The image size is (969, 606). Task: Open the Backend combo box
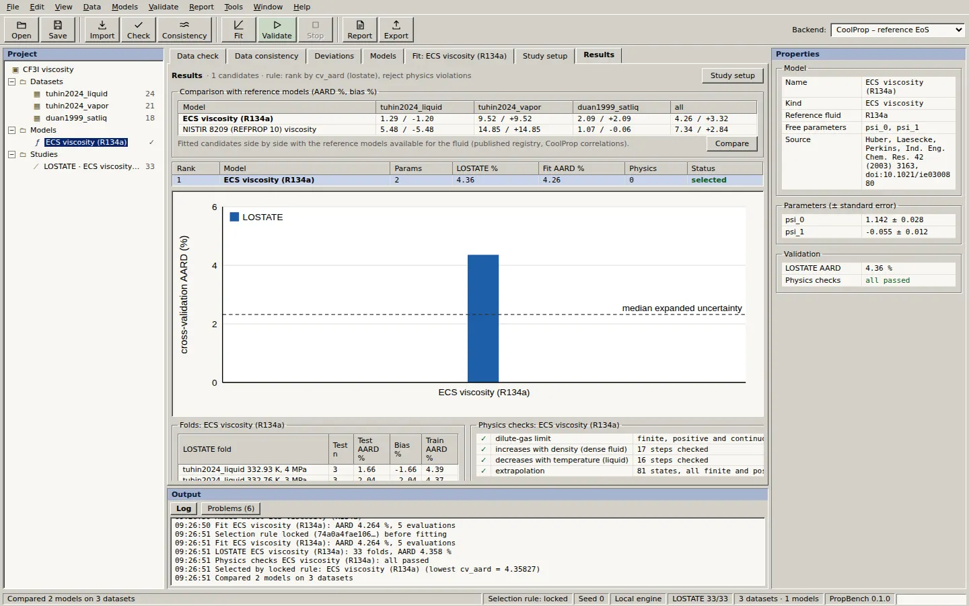[898, 30]
